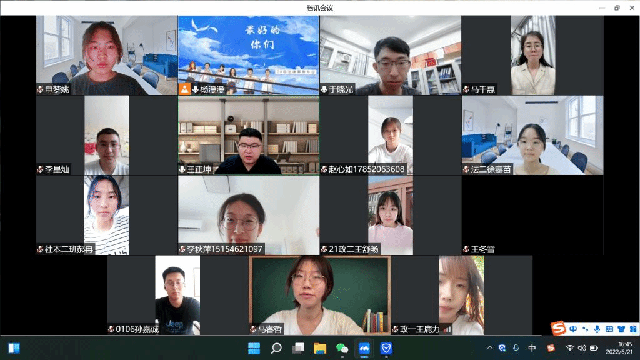Toggle the 中 input indicator in system tray

(x=532, y=348)
